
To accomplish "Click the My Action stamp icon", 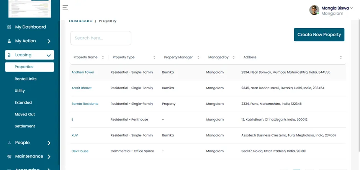I will click(9, 41).
